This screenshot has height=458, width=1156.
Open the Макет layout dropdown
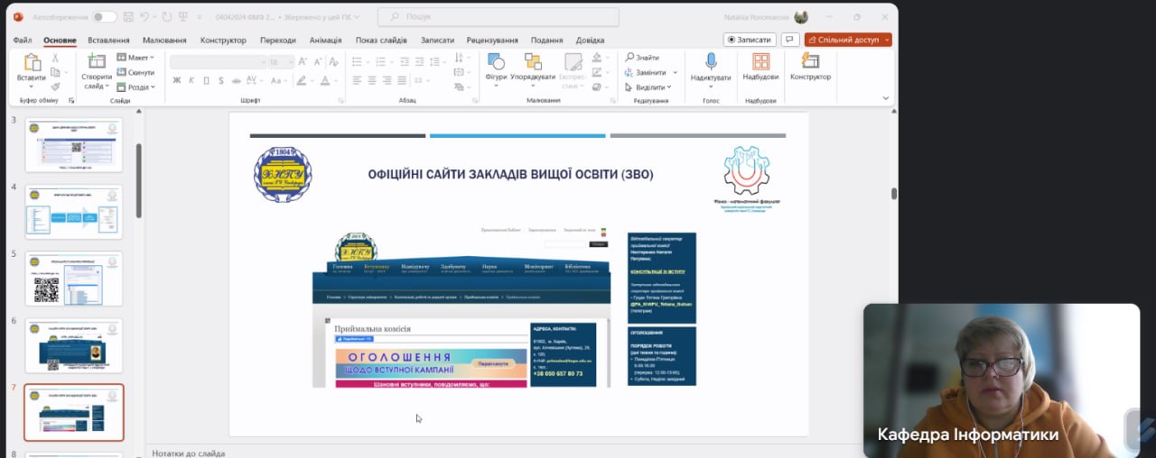coord(135,58)
